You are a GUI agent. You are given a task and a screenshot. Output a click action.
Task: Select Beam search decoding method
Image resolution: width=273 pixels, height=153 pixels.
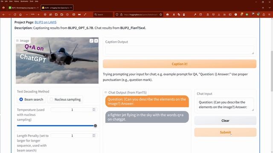31,99
